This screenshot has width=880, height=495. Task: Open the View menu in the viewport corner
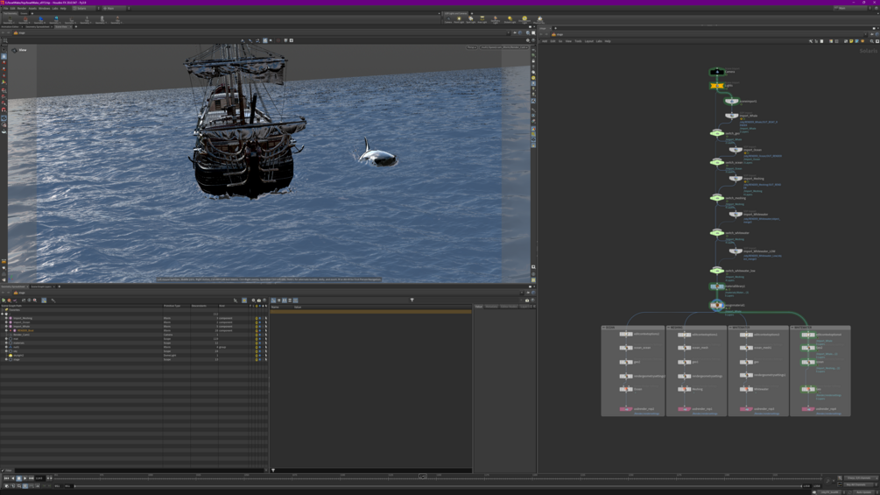tap(23, 50)
